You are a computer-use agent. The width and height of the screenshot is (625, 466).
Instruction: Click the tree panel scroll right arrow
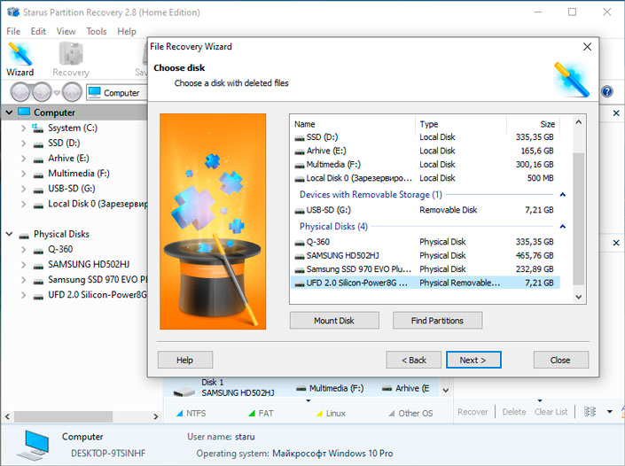156,416
